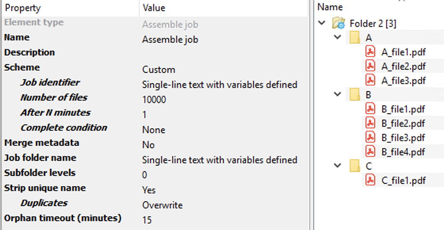Screen dimensions: 444x230
Task: Click the Property column header
Action: [x=22, y=8]
